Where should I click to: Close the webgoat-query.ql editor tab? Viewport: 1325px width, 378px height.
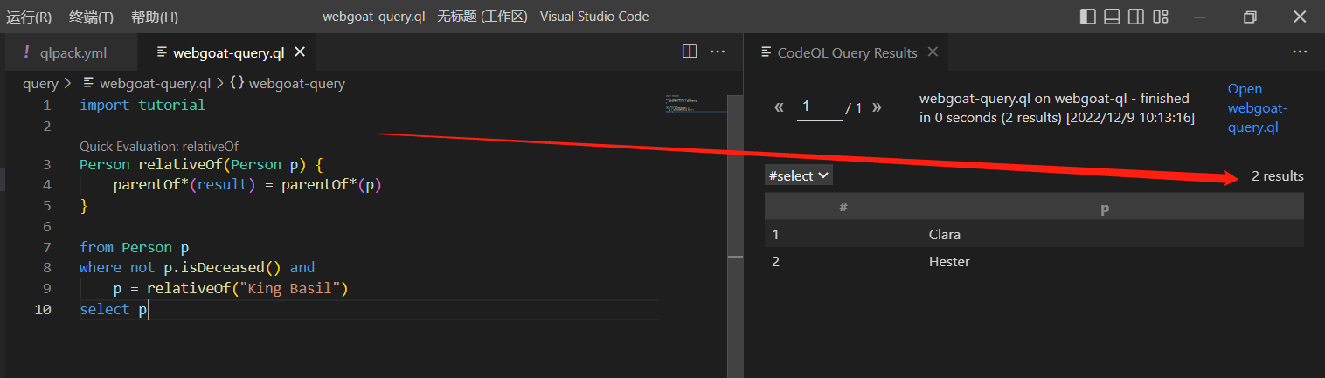point(300,52)
